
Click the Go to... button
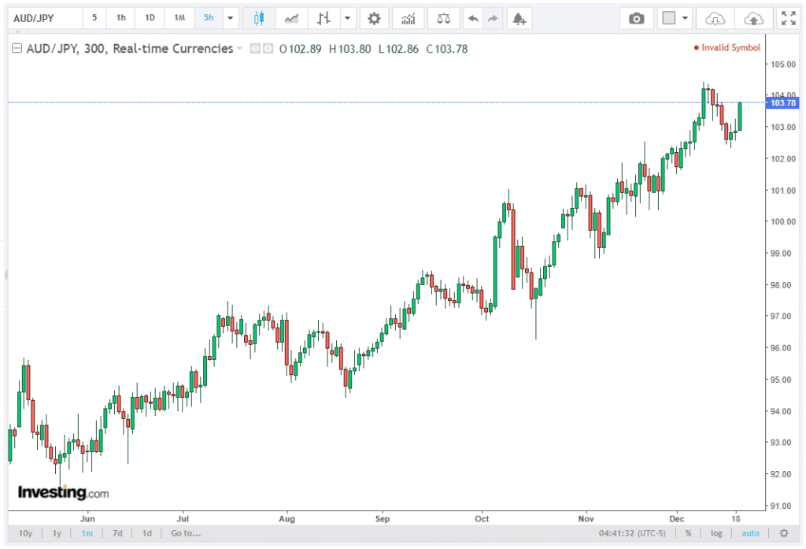click(x=186, y=533)
